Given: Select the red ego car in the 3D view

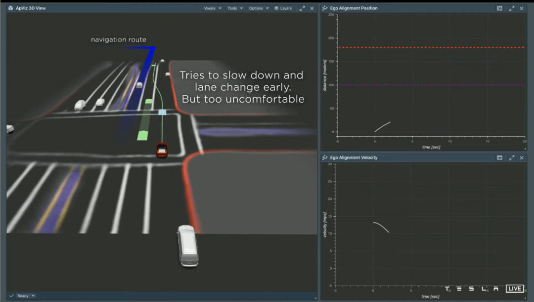Looking at the screenshot, I should point(162,150).
